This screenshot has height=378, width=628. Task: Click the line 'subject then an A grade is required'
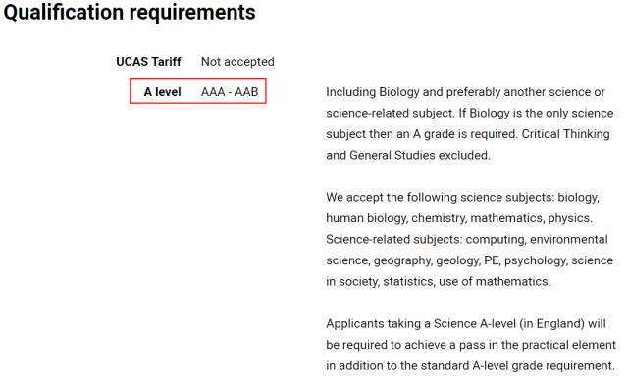421,134
